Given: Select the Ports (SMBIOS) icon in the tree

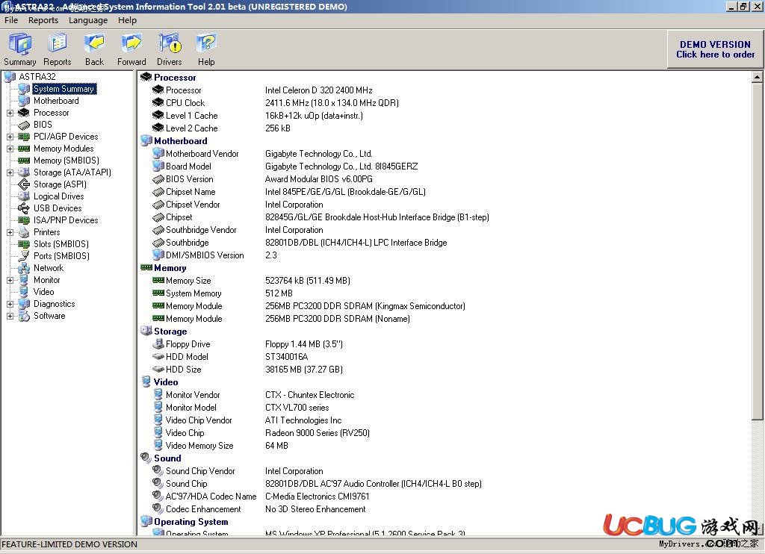Looking at the screenshot, I should tap(24, 256).
